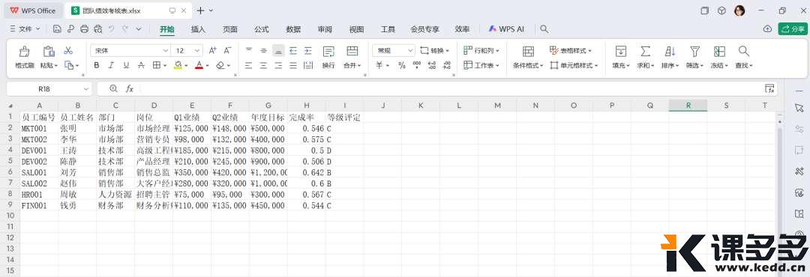Open the font name dropdown 宋体
Viewport: 810px width, 277px height.
[x=130, y=51]
